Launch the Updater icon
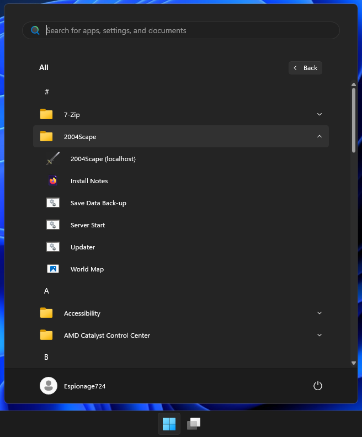Image resolution: width=362 pixels, height=437 pixels. (x=53, y=247)
